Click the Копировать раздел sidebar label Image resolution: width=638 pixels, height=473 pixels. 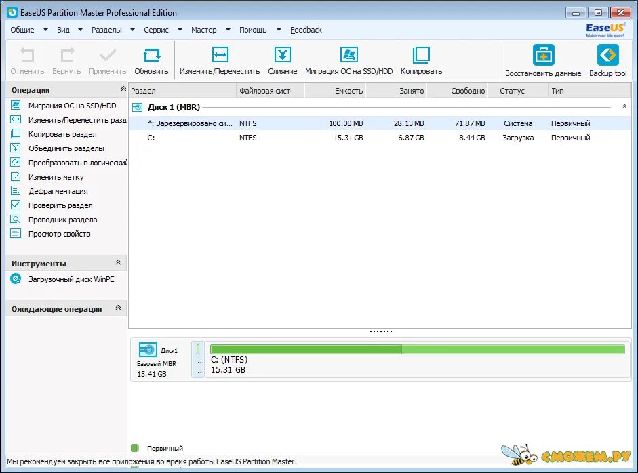(x=62, y=134)
